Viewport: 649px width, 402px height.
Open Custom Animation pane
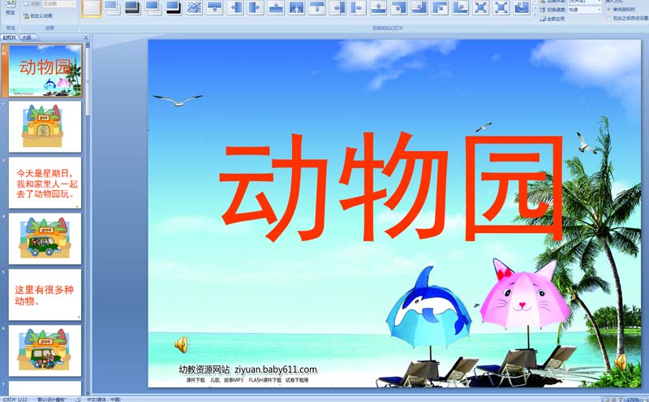pyautogui.click(x=38, y=15)
